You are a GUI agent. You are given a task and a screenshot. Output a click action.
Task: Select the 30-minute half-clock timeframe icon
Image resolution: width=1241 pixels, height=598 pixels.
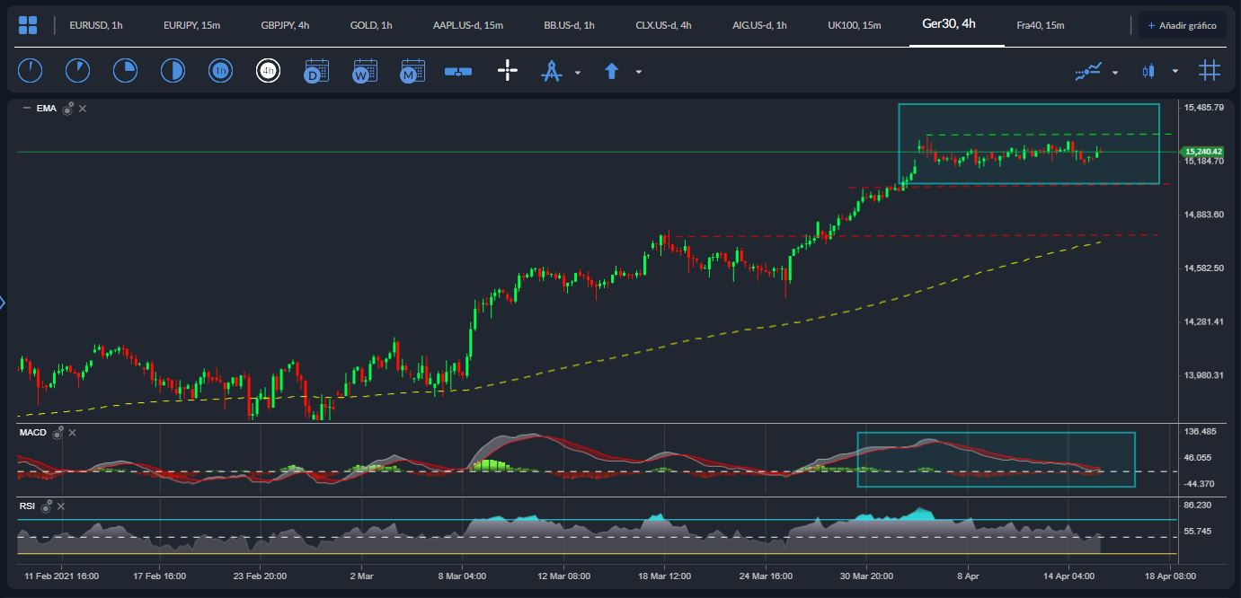[173, 71]
